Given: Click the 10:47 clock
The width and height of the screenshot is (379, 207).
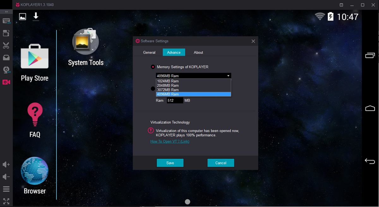Looking at the screenshot, I should pyautogui.click(x=348, y=17).
